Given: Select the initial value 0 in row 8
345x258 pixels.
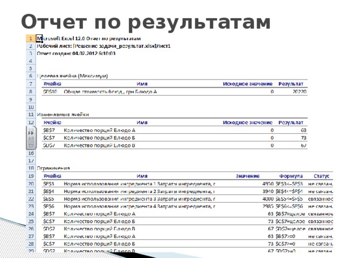Looking at the screenshot, I should click(x=272, y=92).
